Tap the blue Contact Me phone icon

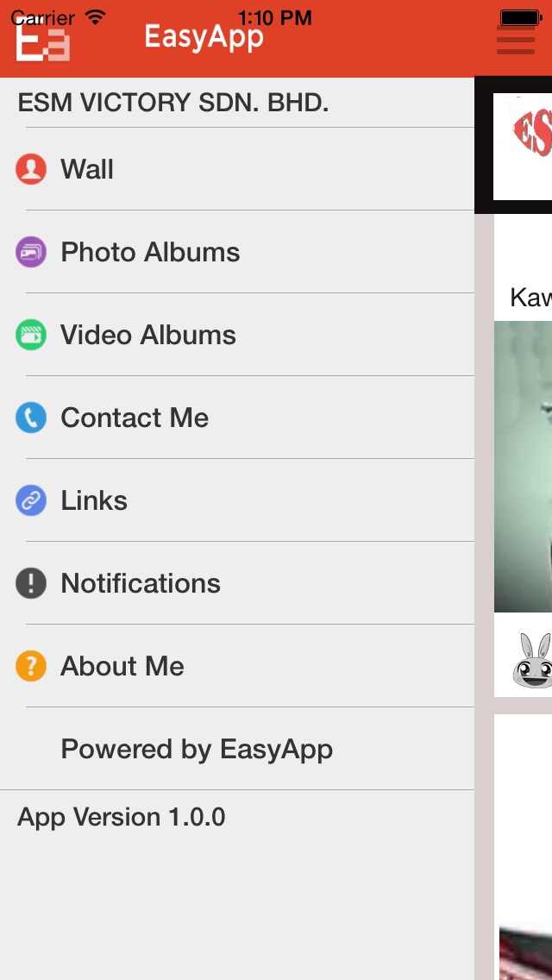tap(31, 418)
